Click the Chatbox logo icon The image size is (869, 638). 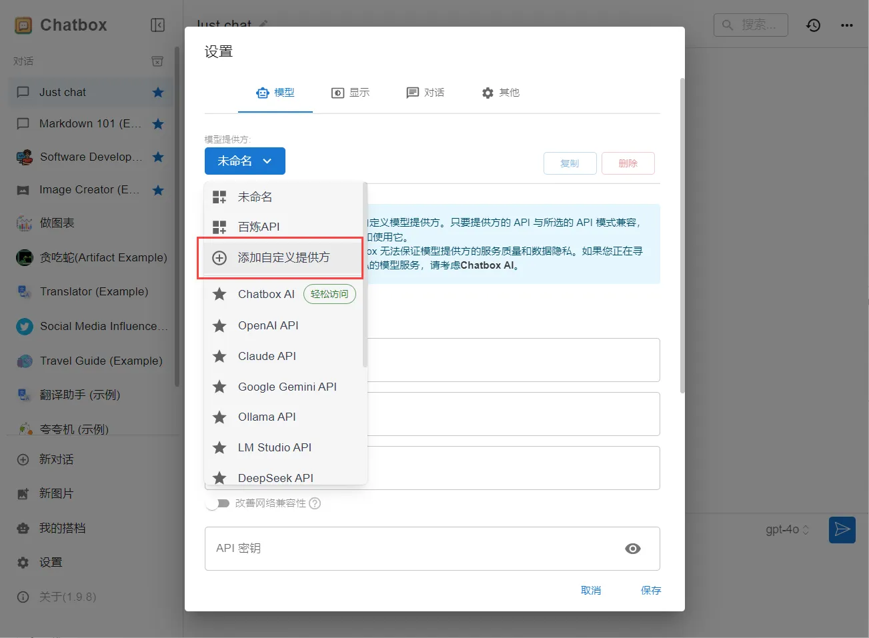pos(23,25)
